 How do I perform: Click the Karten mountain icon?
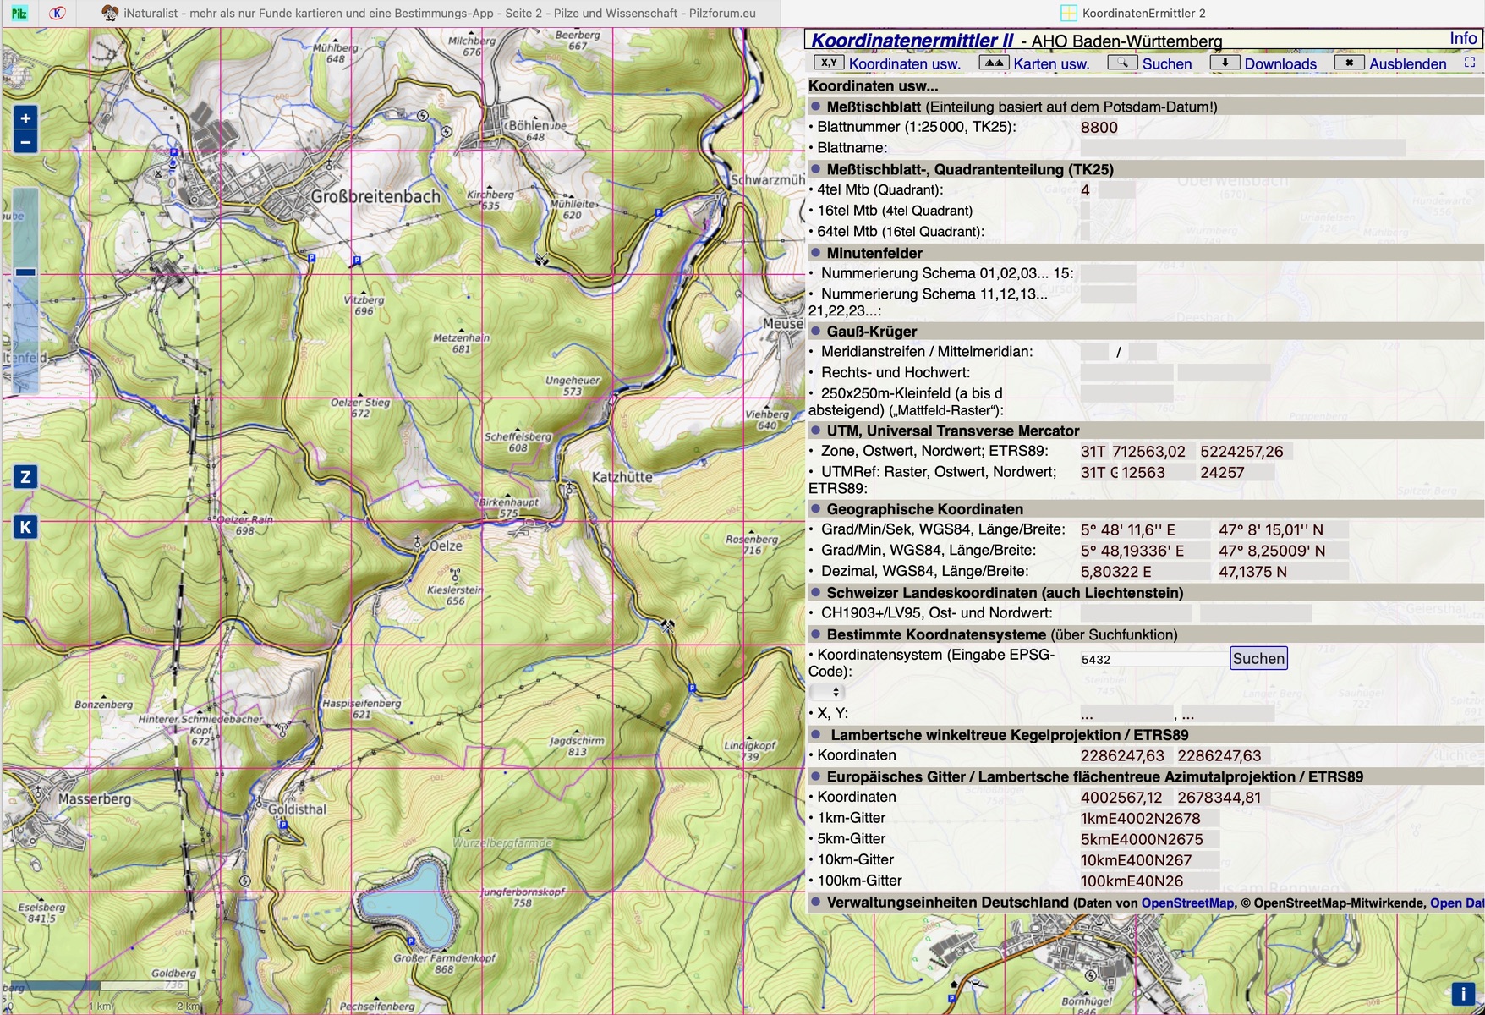994,63
